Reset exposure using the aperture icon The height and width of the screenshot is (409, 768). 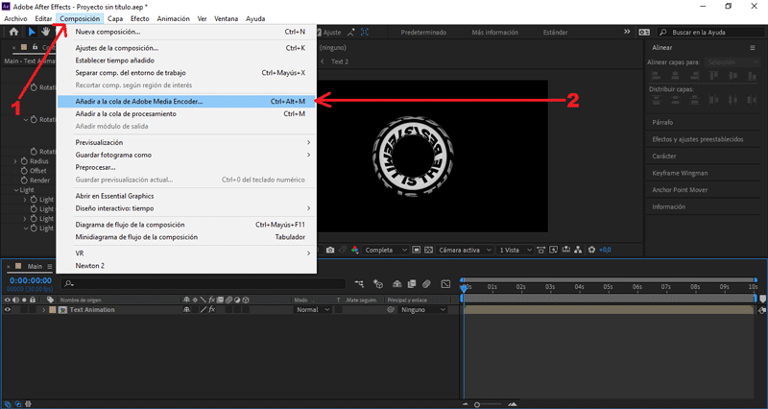tap(591, 250)
